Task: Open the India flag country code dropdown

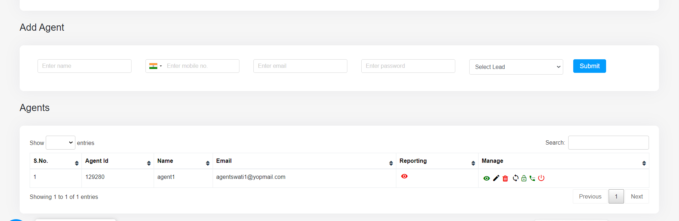Action: point(155,66)
